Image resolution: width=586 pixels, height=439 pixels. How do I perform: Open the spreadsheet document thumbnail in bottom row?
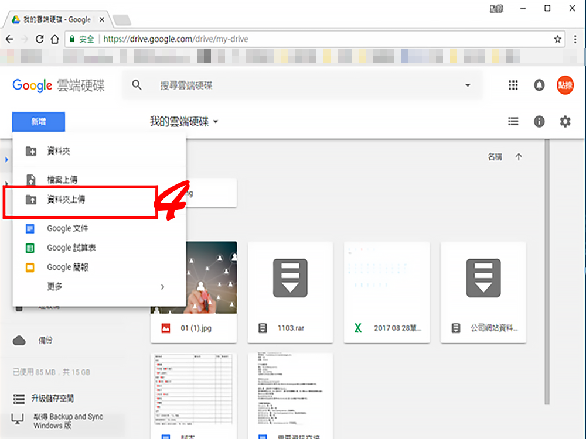pos(193,390)
